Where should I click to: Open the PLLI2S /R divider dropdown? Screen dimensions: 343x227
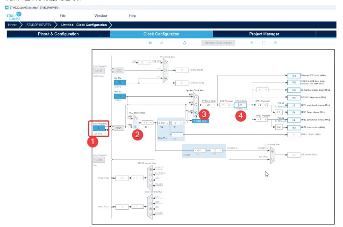pyautogui.click(x=217, y=151)
